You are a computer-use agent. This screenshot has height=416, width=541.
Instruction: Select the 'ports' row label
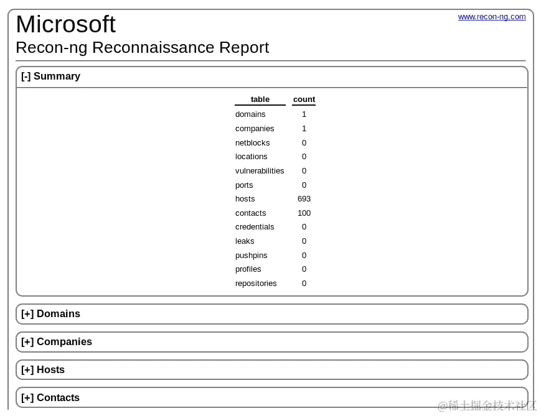coord(244,185)
